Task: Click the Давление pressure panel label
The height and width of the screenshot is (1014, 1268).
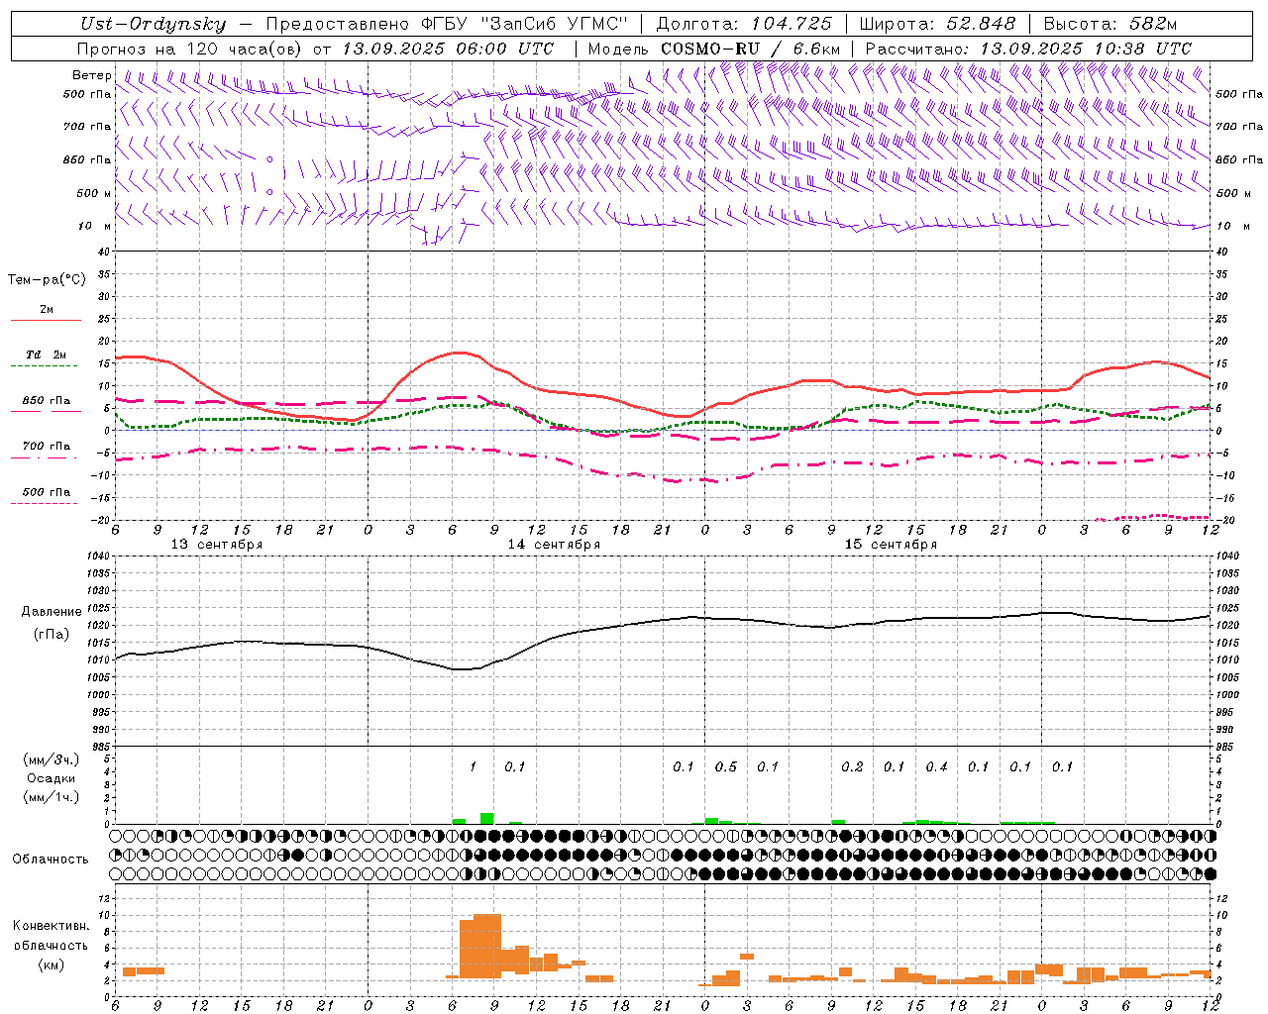Action: click(52, 612)
